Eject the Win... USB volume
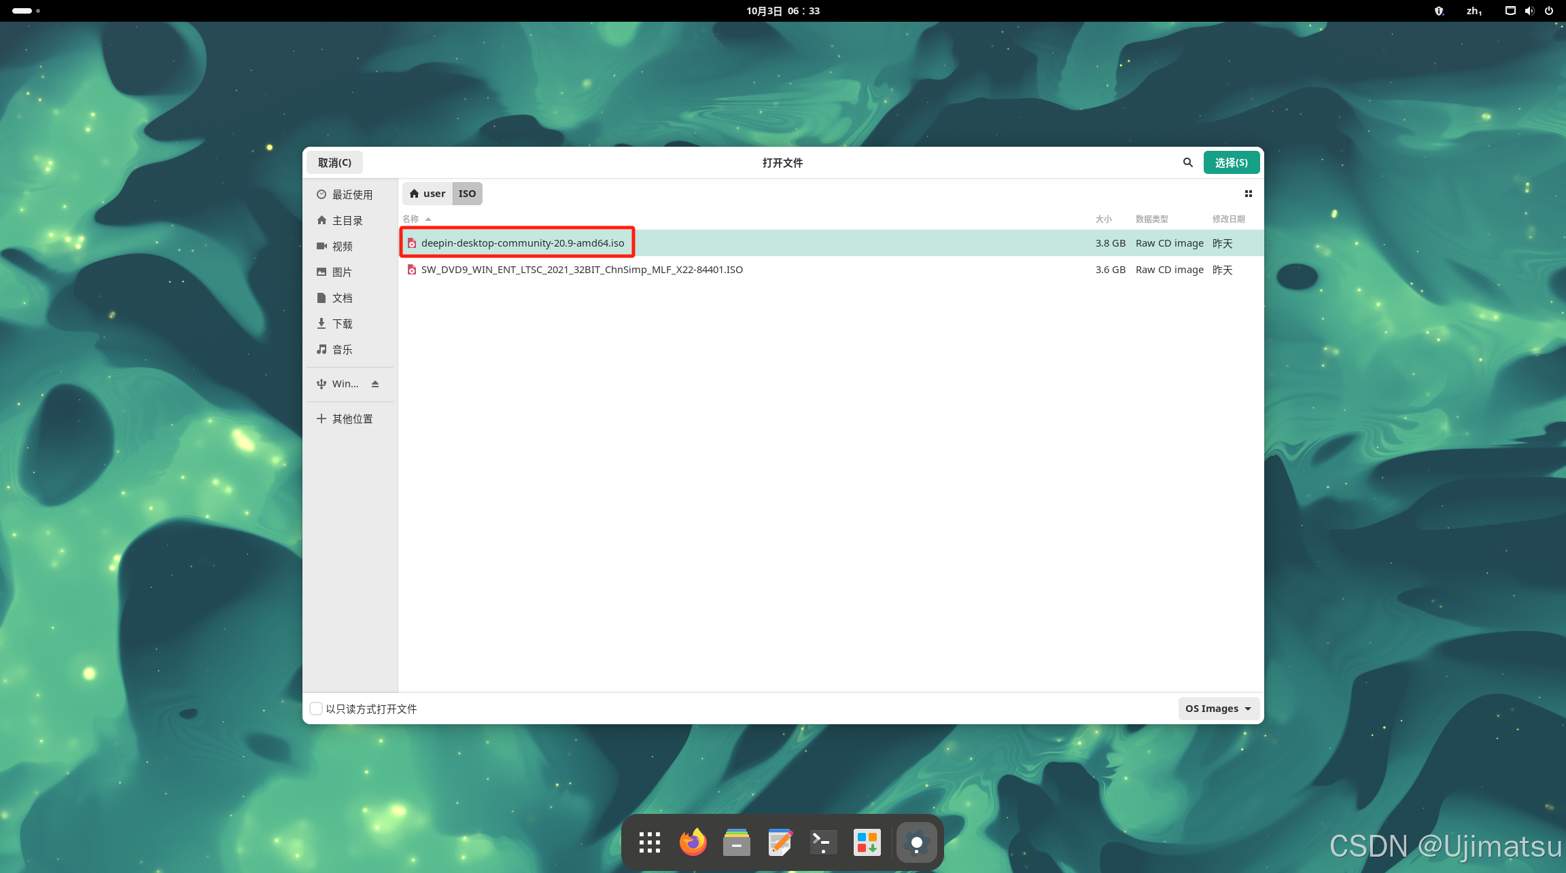1566x873 pixels. click(375, 384)
